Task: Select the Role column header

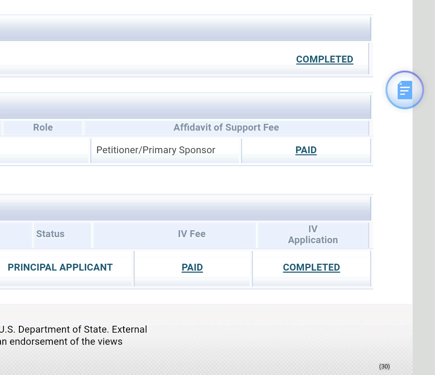Action: coord(43,127)
